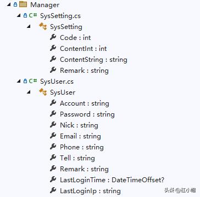
Task: Click the wrench icon beside LastLoginTime
Action: tap(53, 179)
